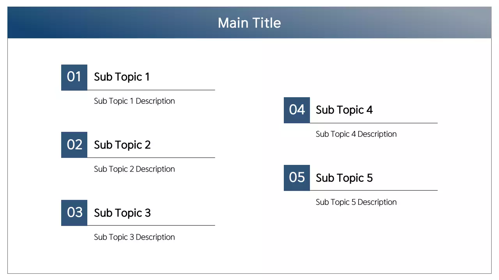Click the Sub Topic 5 heading
Screen dimensions: 499x280
tap(344, 178)
